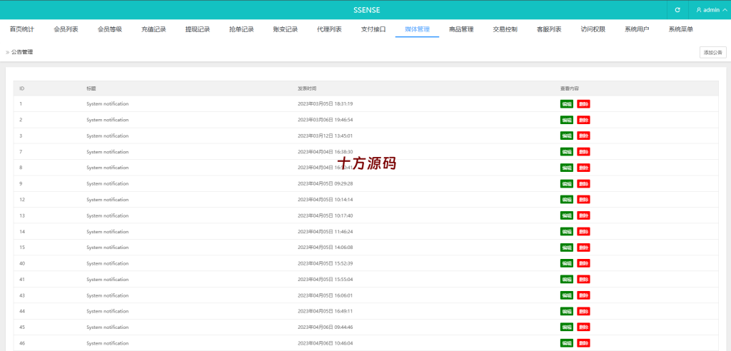Click date 2023年03月05日 18:31:19
Image resolution: width=731 pixels, height=351 pixels.
[x=326, y=104]
